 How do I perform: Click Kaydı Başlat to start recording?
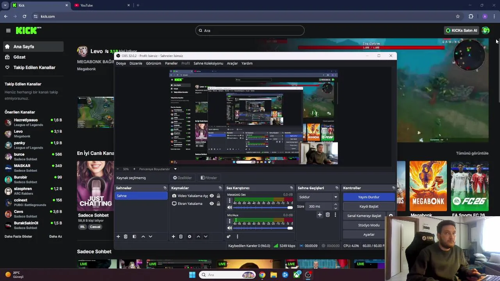click(369, 206)
